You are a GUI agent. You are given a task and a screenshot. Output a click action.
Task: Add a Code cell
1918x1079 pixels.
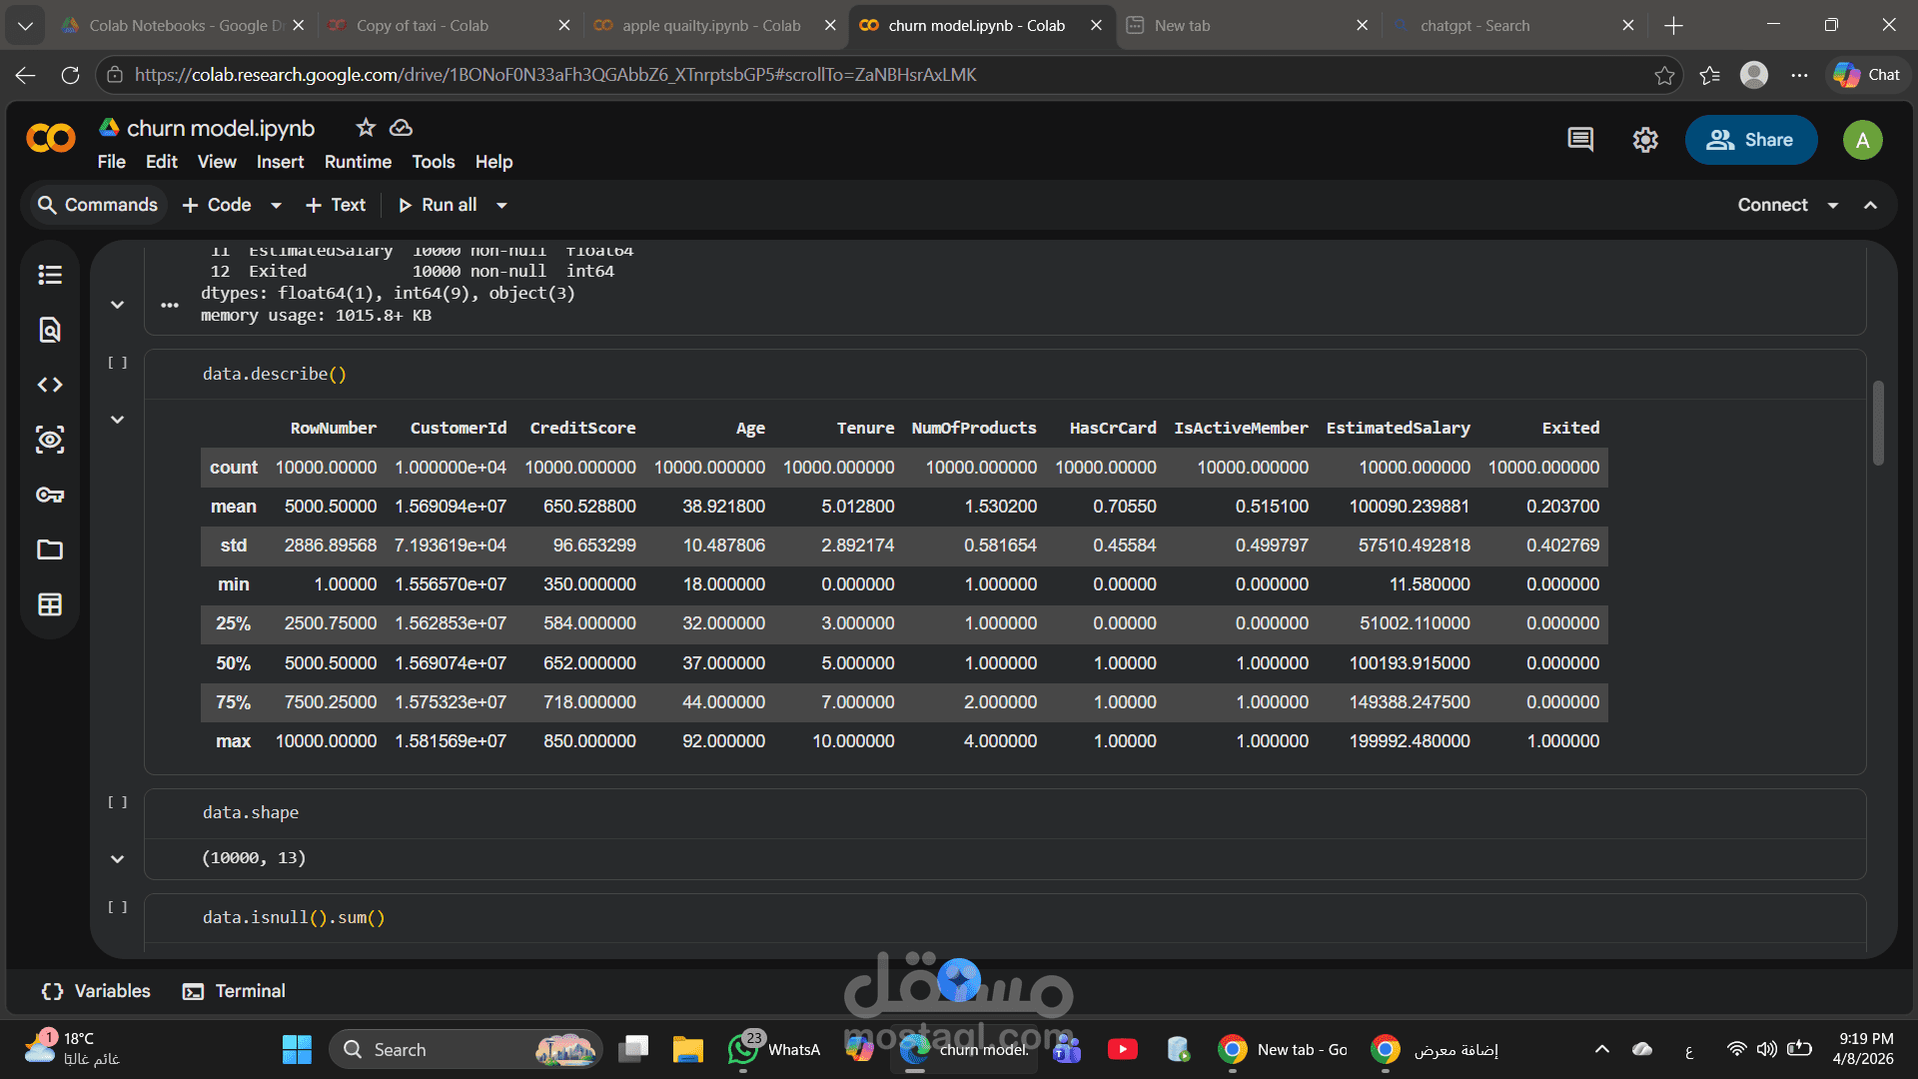217,205
